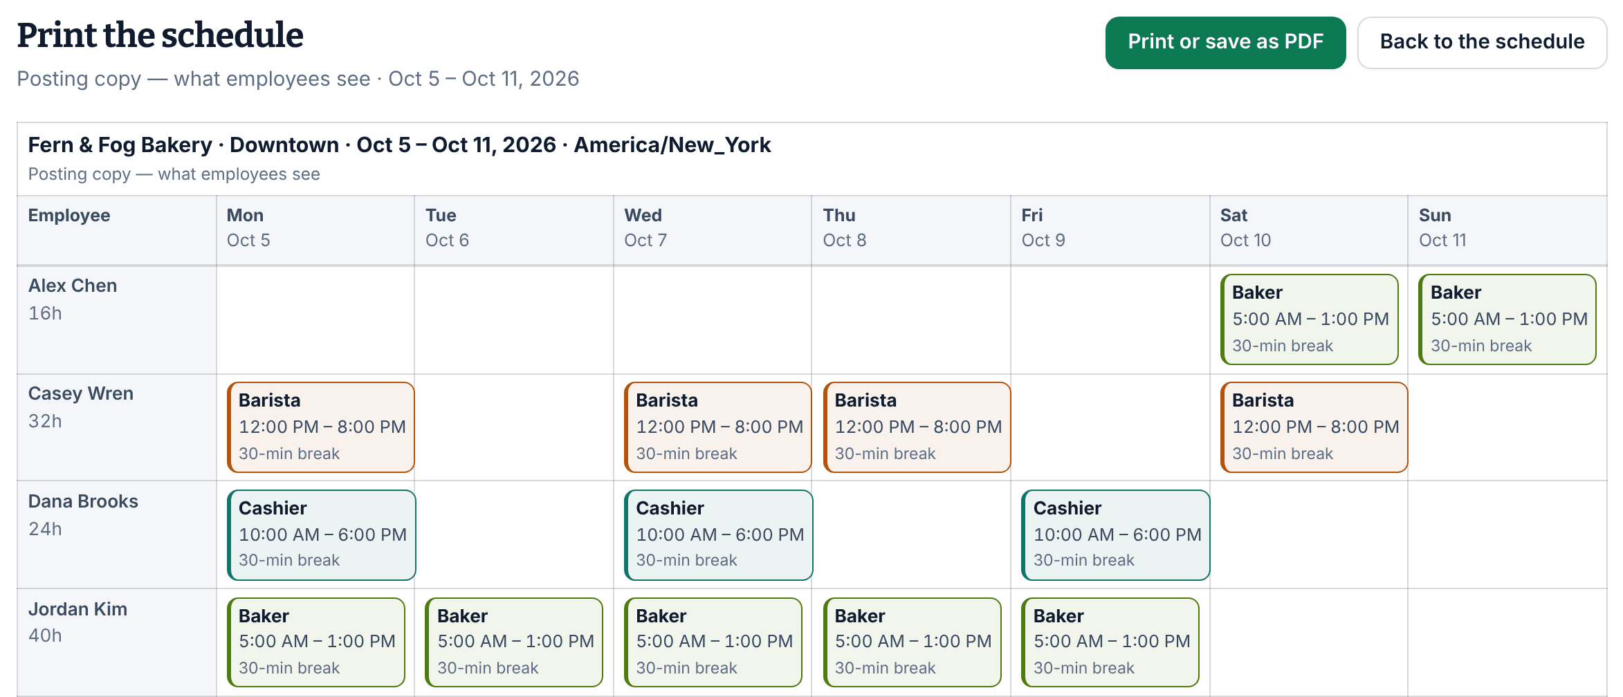Screen dimensions: 1623x697
Task: Select Jordan Kim's Wednesday Baker shift
Action: (x=713, y=642)
